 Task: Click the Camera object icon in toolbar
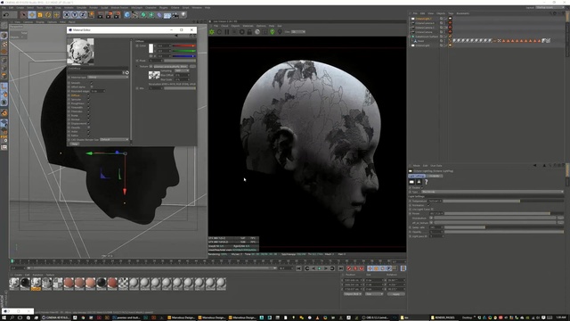(175, 15)
